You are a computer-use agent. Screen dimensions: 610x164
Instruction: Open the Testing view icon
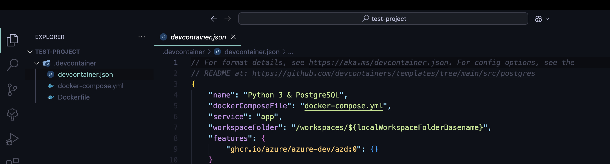click(12, 114)
